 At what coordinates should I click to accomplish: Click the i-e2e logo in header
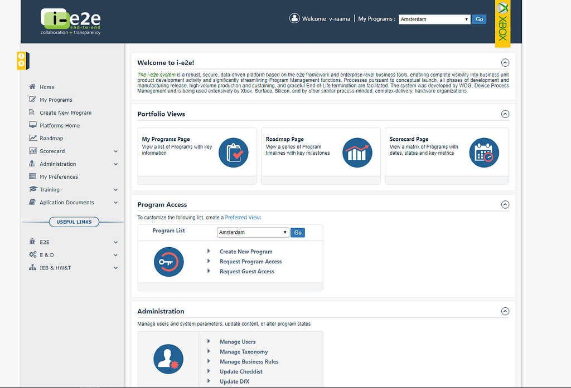(x=70, y=22)
